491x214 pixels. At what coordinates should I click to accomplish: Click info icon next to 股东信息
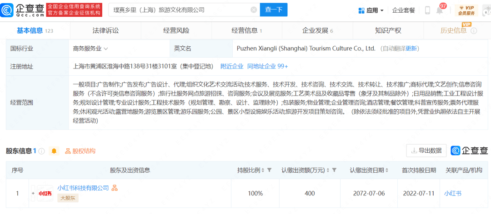pos(42,151)
